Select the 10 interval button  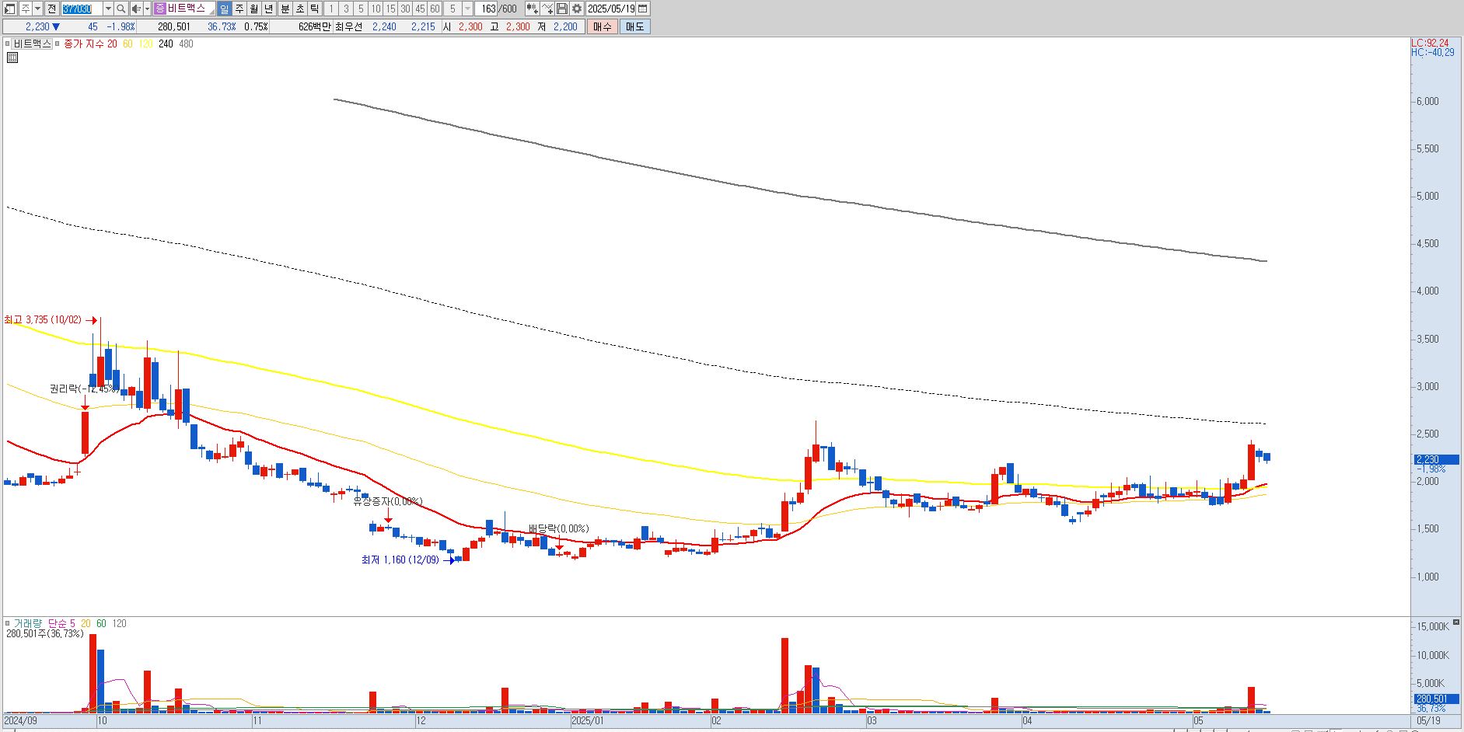coord(376,9)
